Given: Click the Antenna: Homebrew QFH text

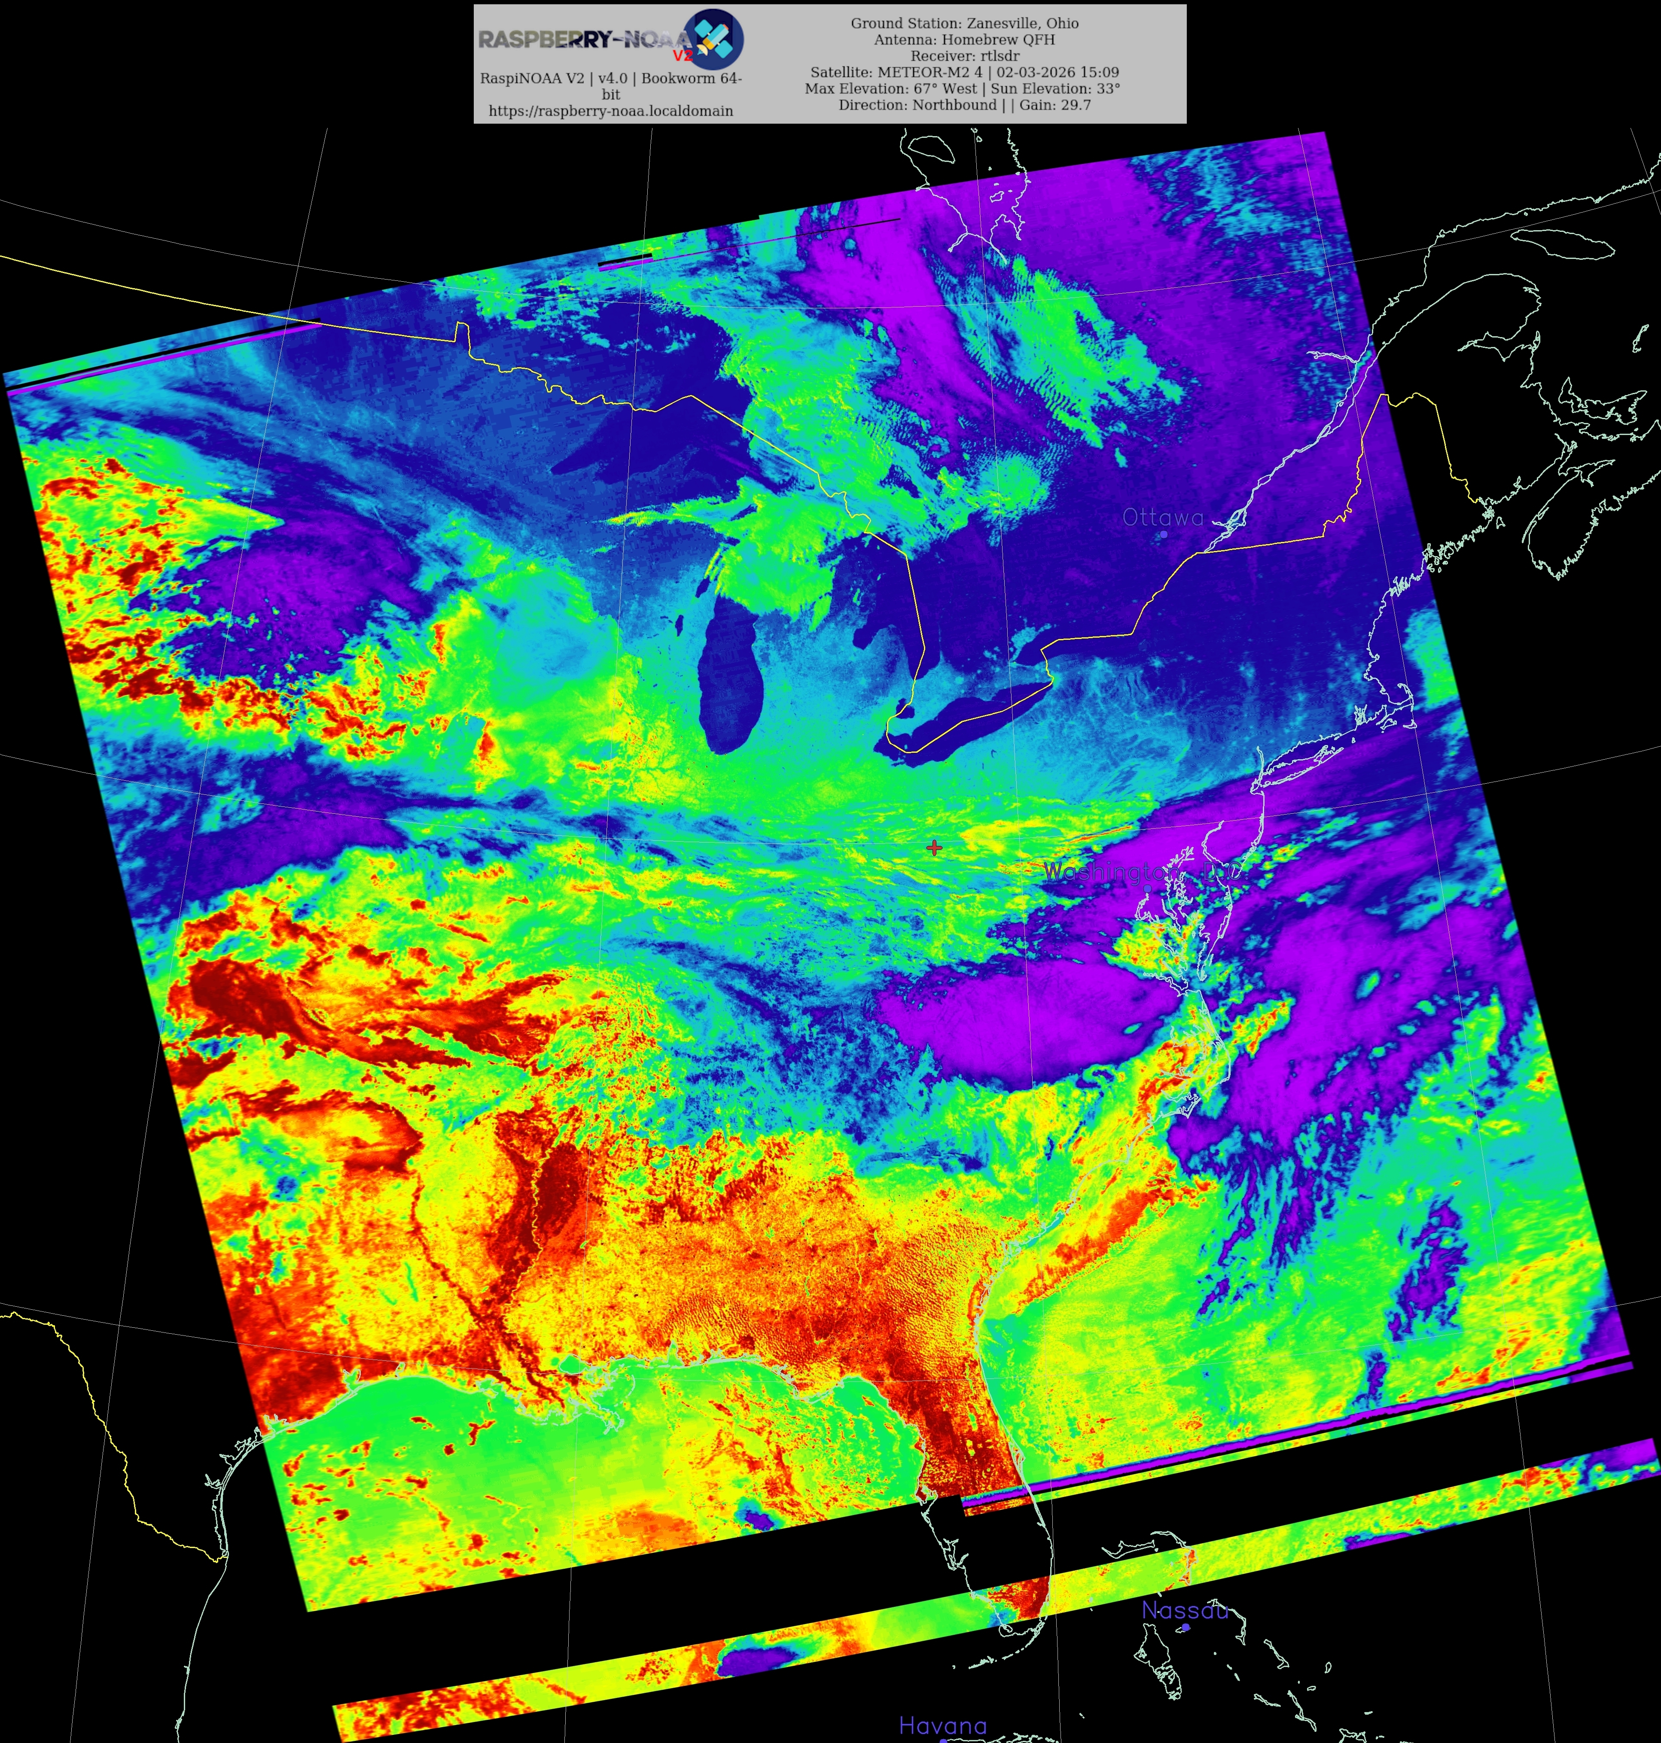Looking at the screenshot, I should (x=964, y=39).
